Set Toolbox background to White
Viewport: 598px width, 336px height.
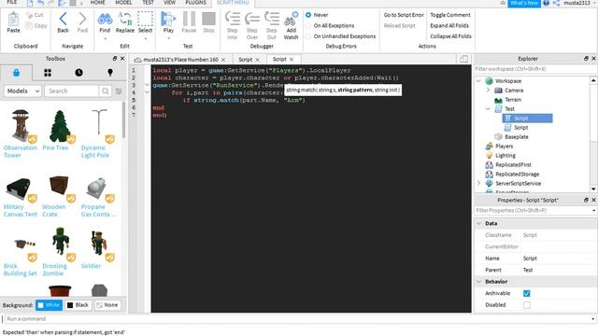pos(49,305)
